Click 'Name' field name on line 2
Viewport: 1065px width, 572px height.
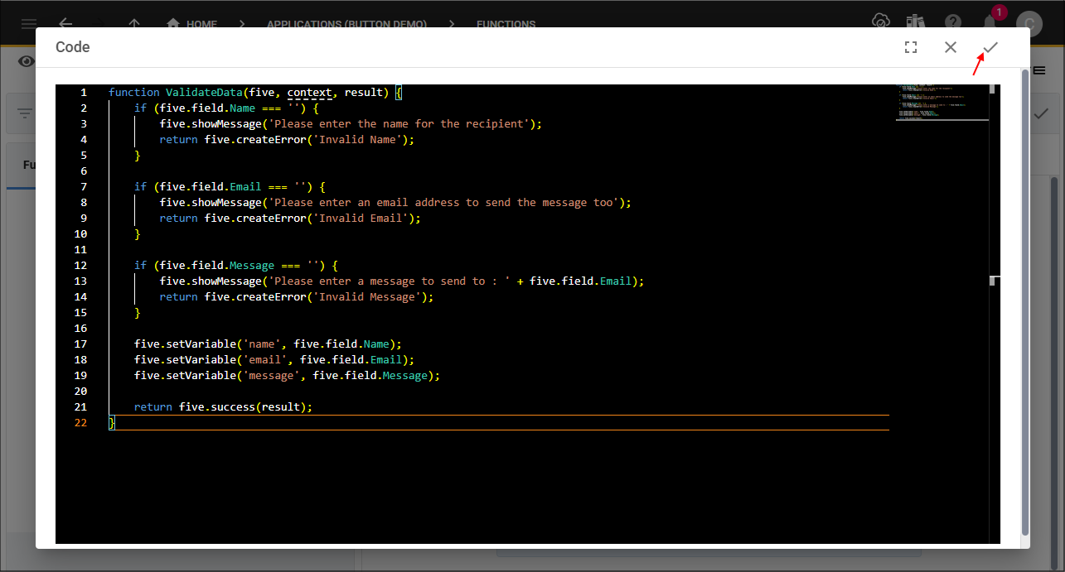tap(243, 108)
